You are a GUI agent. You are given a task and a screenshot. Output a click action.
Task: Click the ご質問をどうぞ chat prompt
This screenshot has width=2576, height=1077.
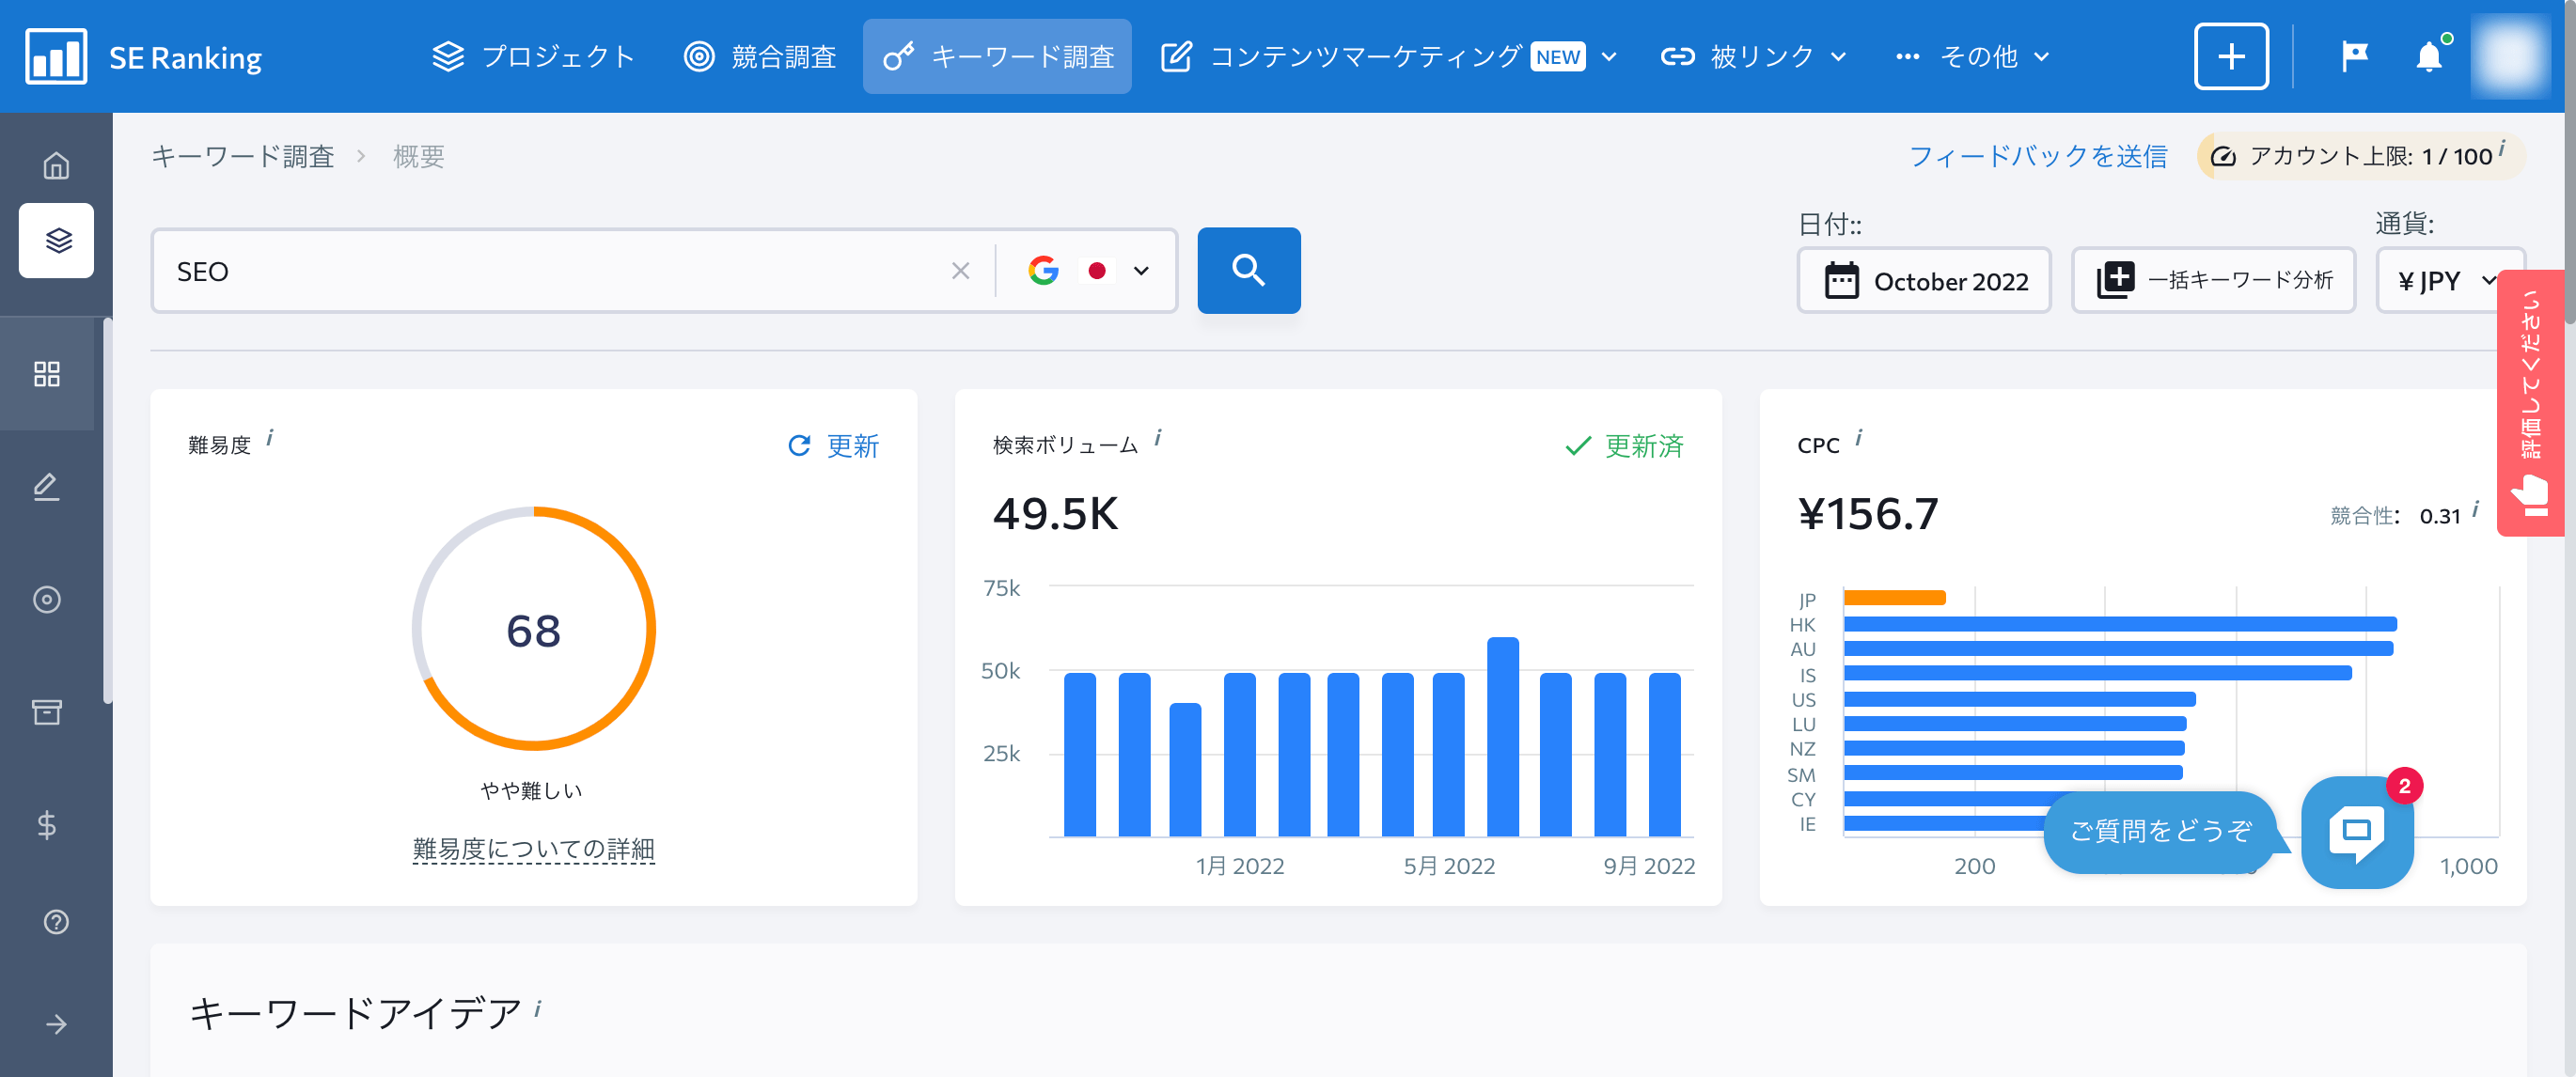[2160, 832]
